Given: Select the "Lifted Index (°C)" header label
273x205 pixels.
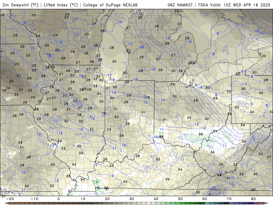Looking at the screenshot, I should pyautogui.click(x=61, y=5).
